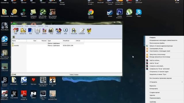Viewport: 184px width, 103px height.
Task: Select the Terraria desktop icon
Action: pos(24,13)
